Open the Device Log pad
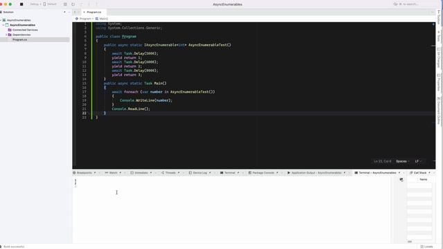 coord(200,173)
